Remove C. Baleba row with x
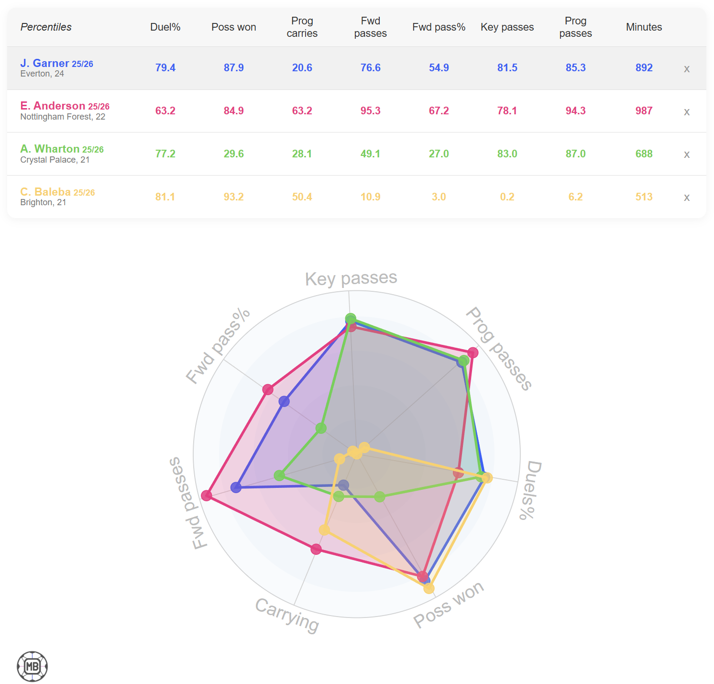The height and width of the screenshot is (684, 714). [x=686, y=198]
